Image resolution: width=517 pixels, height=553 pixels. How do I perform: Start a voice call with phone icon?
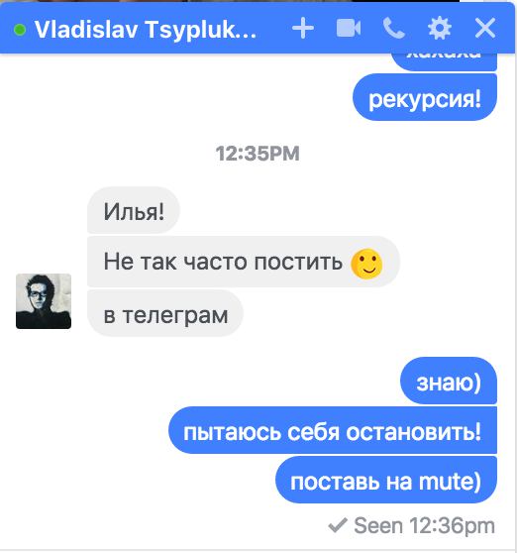pyautogui.click(x=393, y=28)
